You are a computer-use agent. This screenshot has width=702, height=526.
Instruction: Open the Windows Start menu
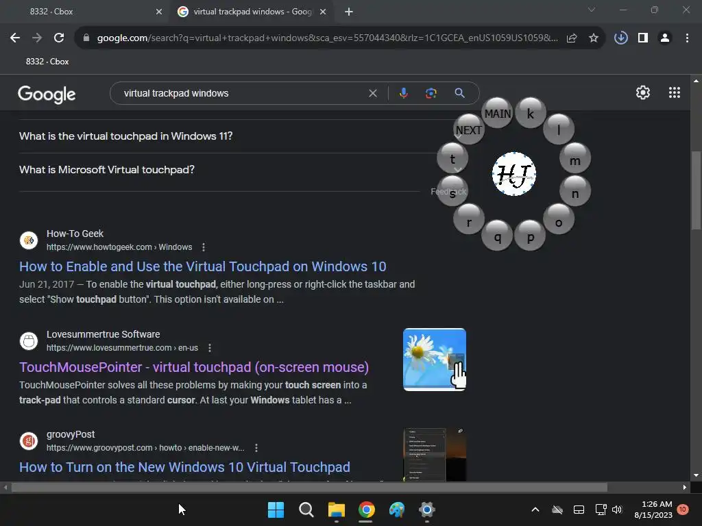click(276, 510)
